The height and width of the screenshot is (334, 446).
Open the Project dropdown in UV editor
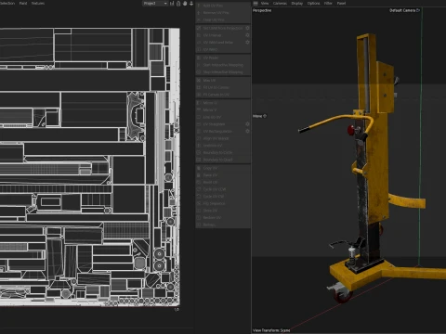pyautogui.click(x=155, y=4)
